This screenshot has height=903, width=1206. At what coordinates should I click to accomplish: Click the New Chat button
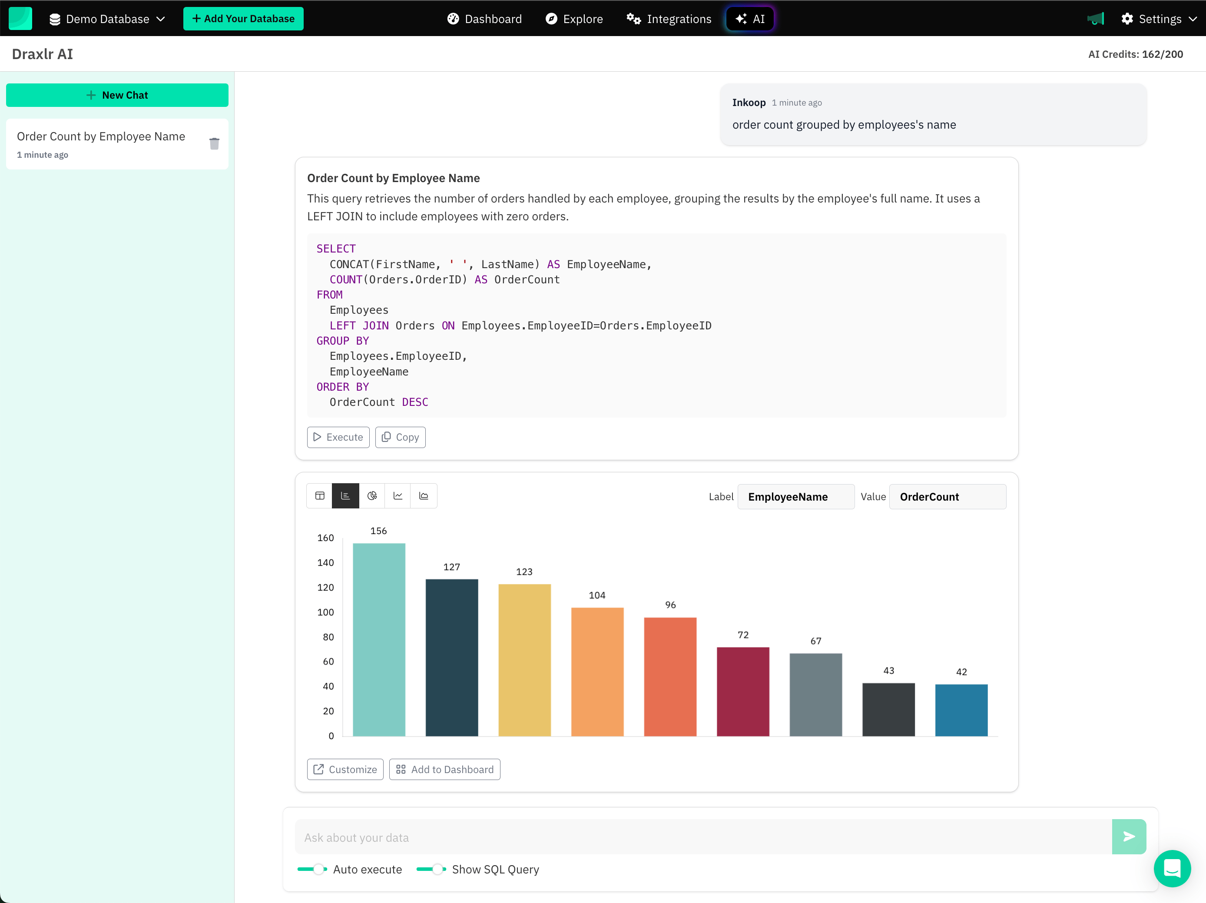tap(118, 95)
